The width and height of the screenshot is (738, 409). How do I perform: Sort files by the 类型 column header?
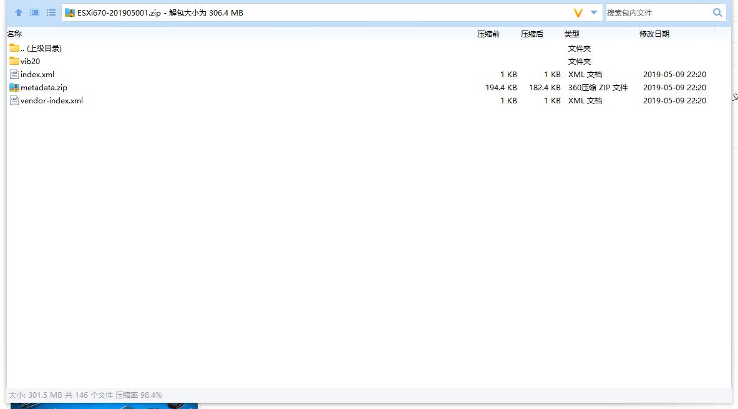point(571,34)
